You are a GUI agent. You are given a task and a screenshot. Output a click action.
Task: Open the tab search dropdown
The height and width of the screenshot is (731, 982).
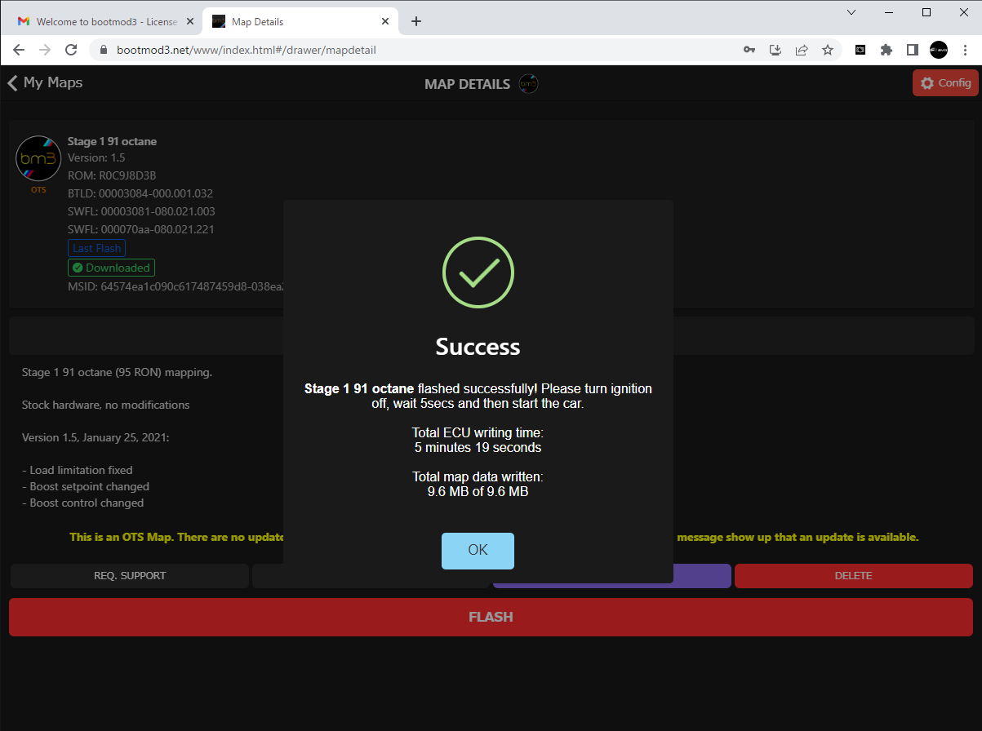tap(851, 12)
